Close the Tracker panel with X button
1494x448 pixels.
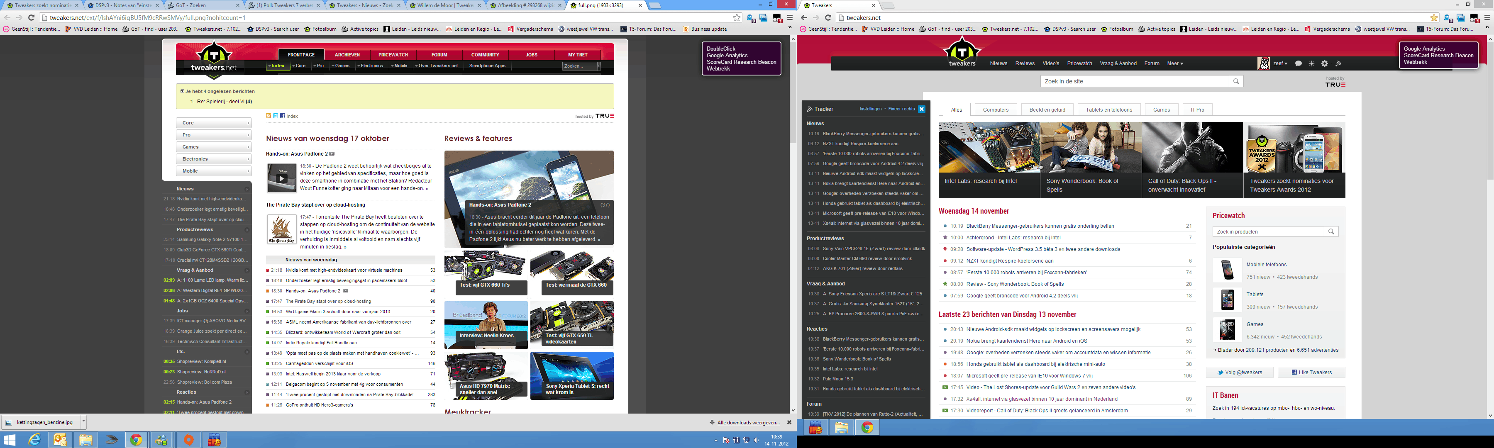pyautogui.click(x=922, y=109)
